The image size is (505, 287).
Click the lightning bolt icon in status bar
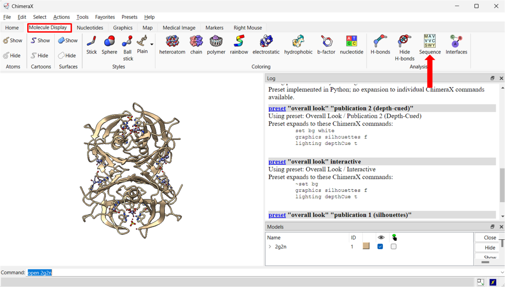pos(493,282)
